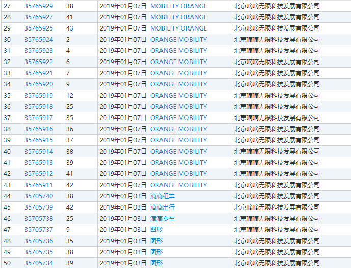Click ORANGE MOBILITY trademark in row 35
This screenshot has width=351, height=268.
pyautogui.click(x=178, y=96)
